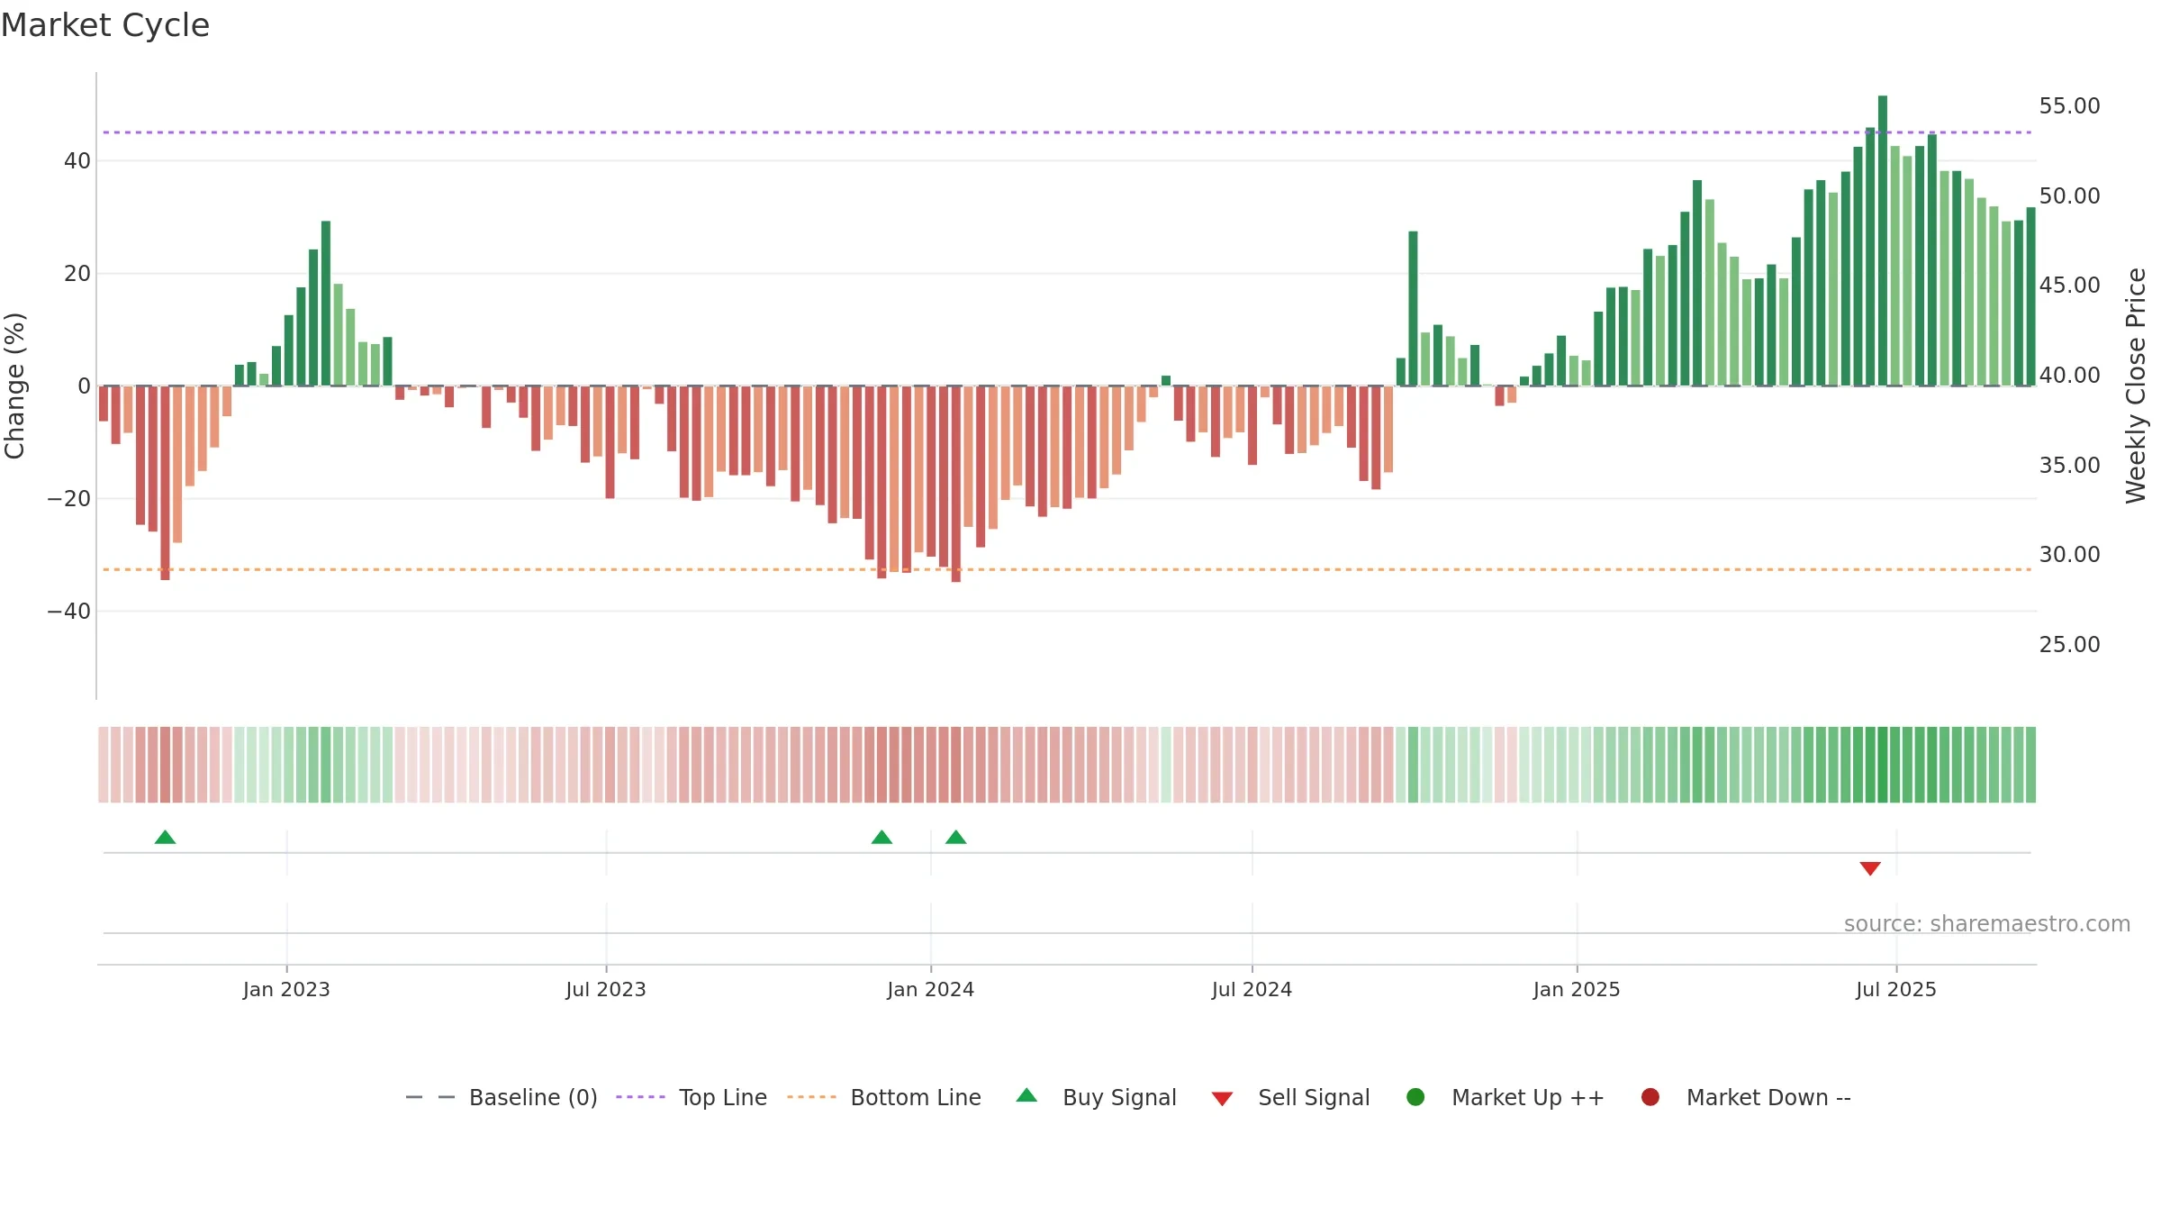Click the 45.00 price axis label
This screenshot has height=1216, width=2161.
pos(2069,286)
